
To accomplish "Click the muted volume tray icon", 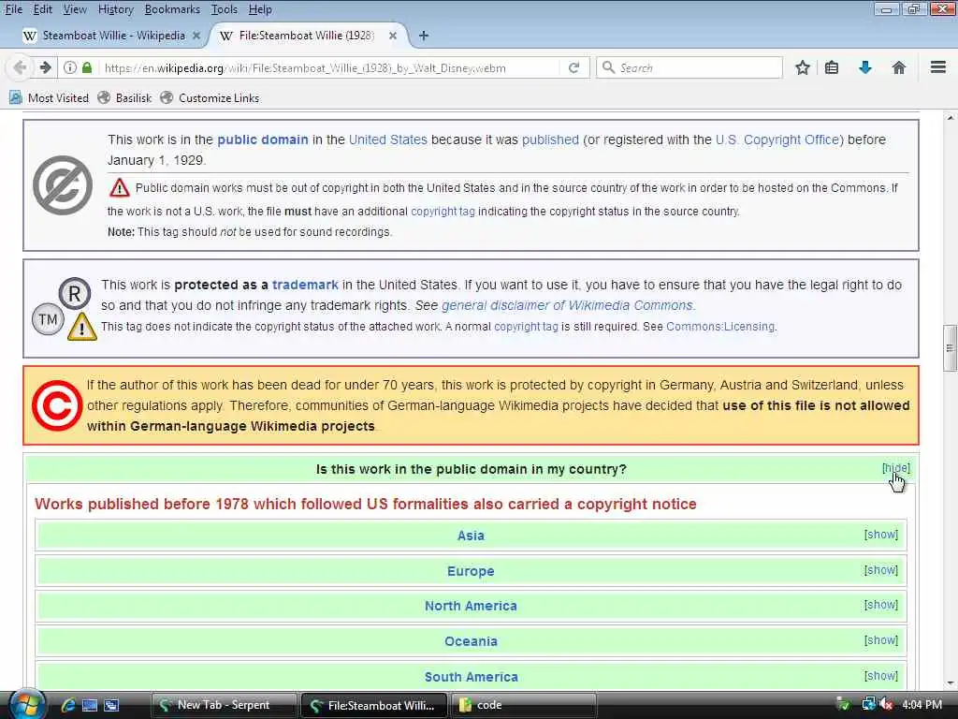I will coord(887,705).
